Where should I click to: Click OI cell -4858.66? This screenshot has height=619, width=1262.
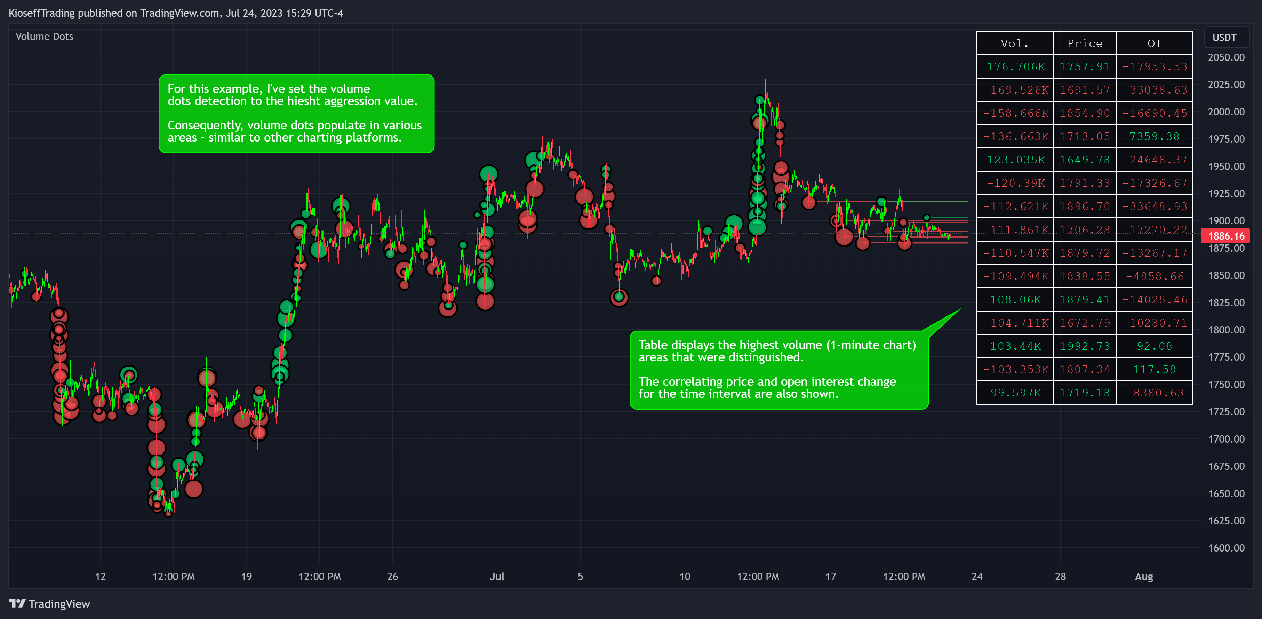[1154, 276]
